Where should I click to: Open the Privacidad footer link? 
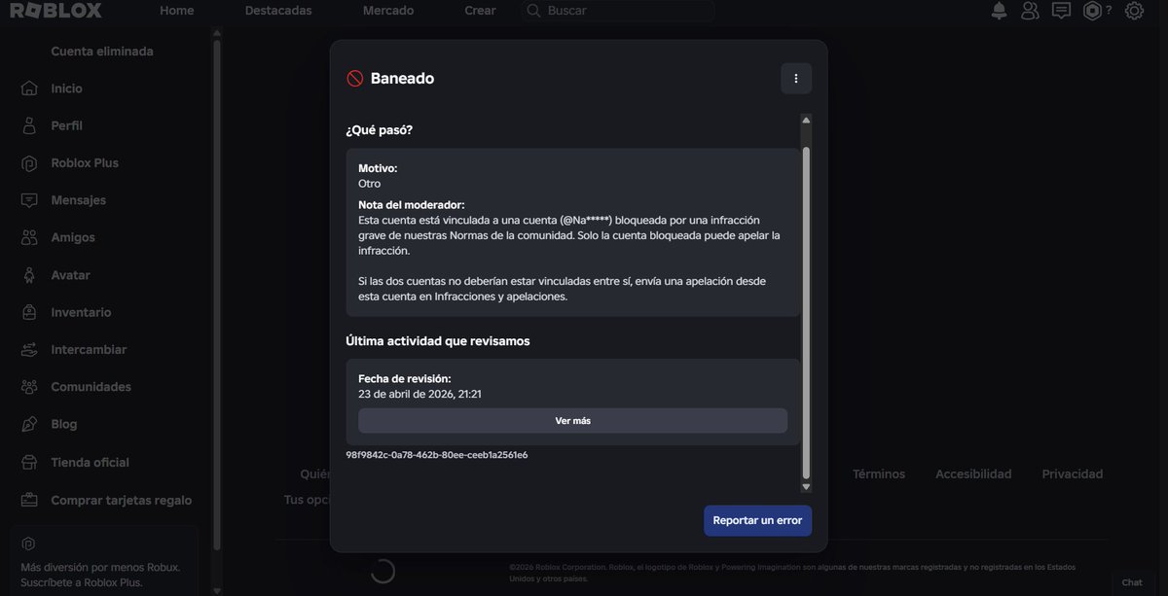click(1073, 474)
